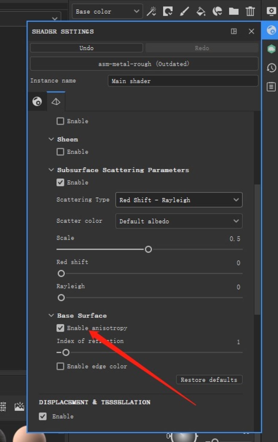This screenshot has height=442, width=278.
Task: Open the Scatter color dropdown
Action: pos(179,221)
